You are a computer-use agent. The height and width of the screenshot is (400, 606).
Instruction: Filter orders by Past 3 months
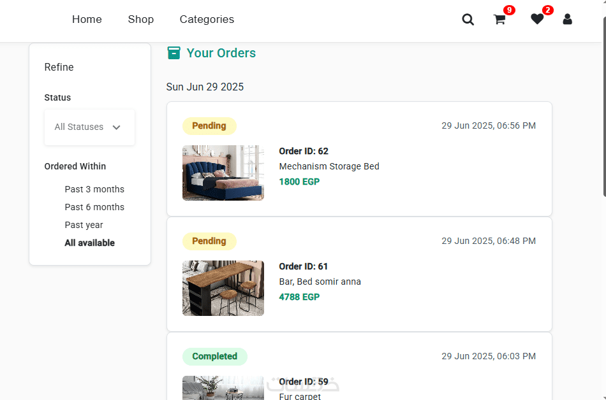pos(94,189)
